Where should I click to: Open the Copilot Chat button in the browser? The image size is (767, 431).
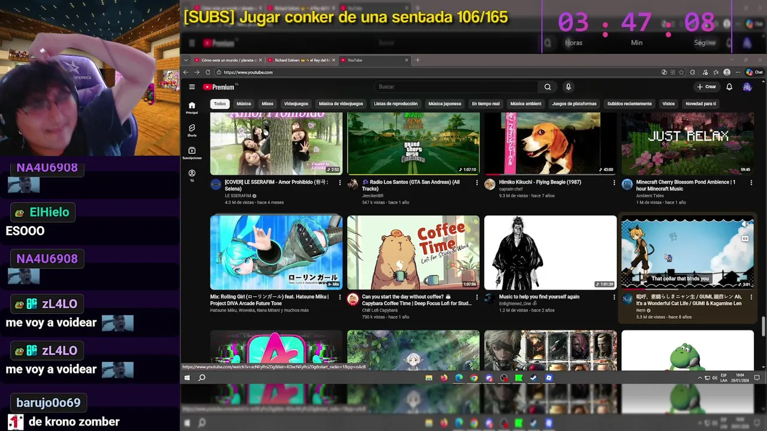(754, 72)
